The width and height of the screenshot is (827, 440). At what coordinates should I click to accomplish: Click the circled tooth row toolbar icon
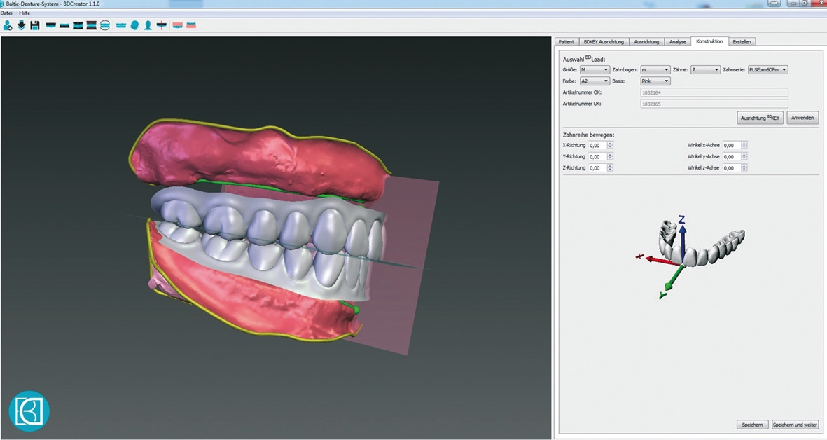pos(105,26)
